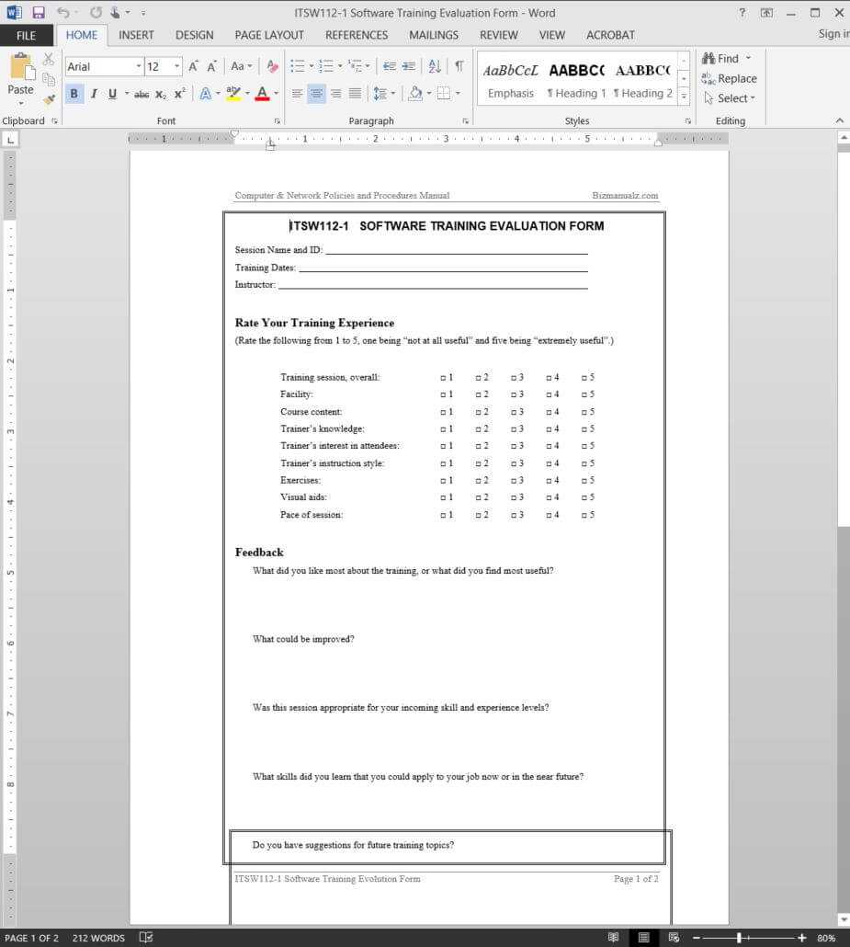Click the Shrink Font icon
This screenshot has width=850, height=947.
(212, 66)
